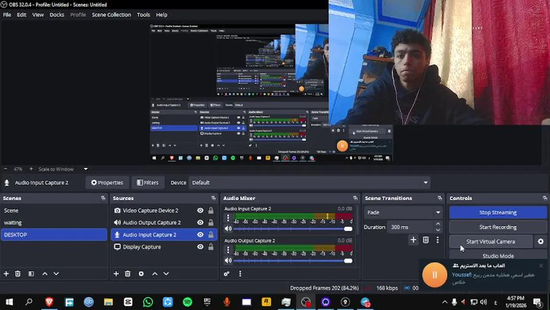Open the Edit menu
This screenshot has width=550, height=310.
click(x=22, y=15)
